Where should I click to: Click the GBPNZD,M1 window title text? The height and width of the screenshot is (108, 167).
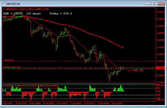[13, 4]
